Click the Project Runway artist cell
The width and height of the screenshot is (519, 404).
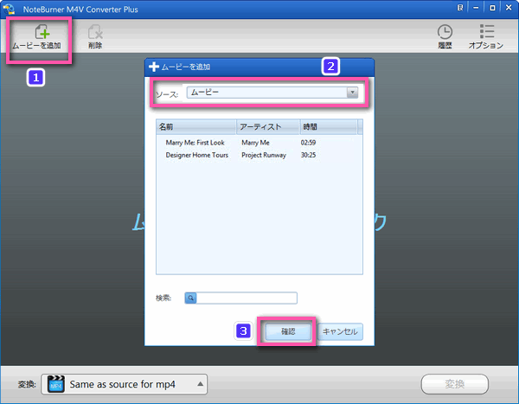(264, 155)
